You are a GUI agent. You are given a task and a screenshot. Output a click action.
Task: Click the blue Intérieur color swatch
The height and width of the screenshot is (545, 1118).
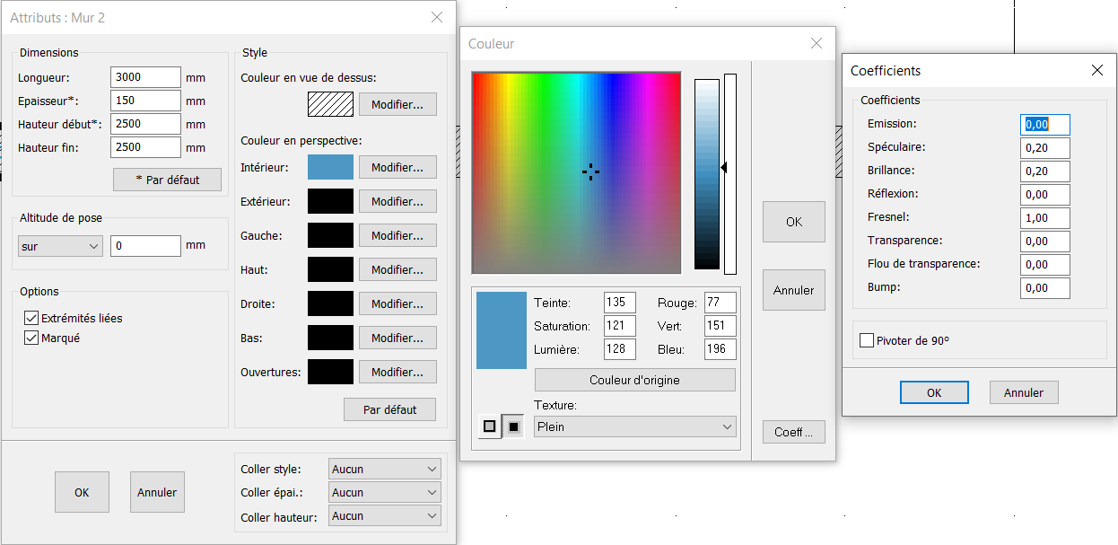(330, 167)
